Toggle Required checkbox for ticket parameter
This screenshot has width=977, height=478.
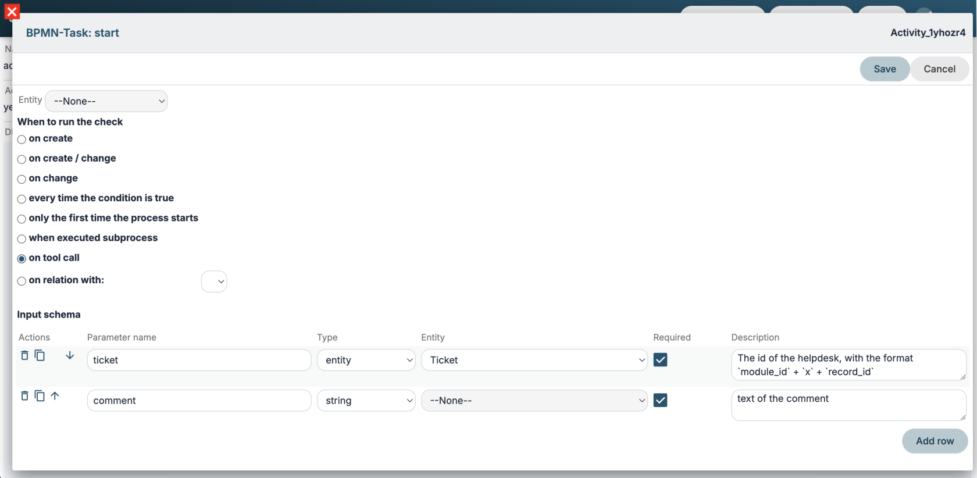pyautogui.click(x=660, y=360)
